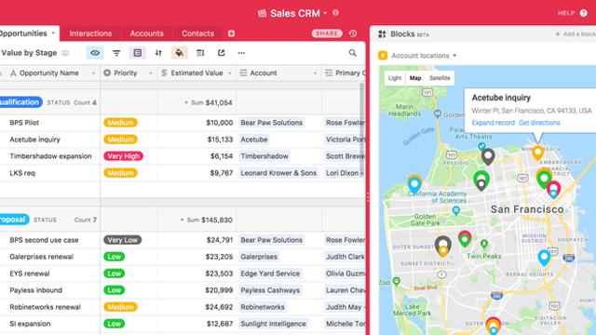Click Low priority tag for Galerprises renewal
This screenshot has width=596, height=335.
click(114, 257)
